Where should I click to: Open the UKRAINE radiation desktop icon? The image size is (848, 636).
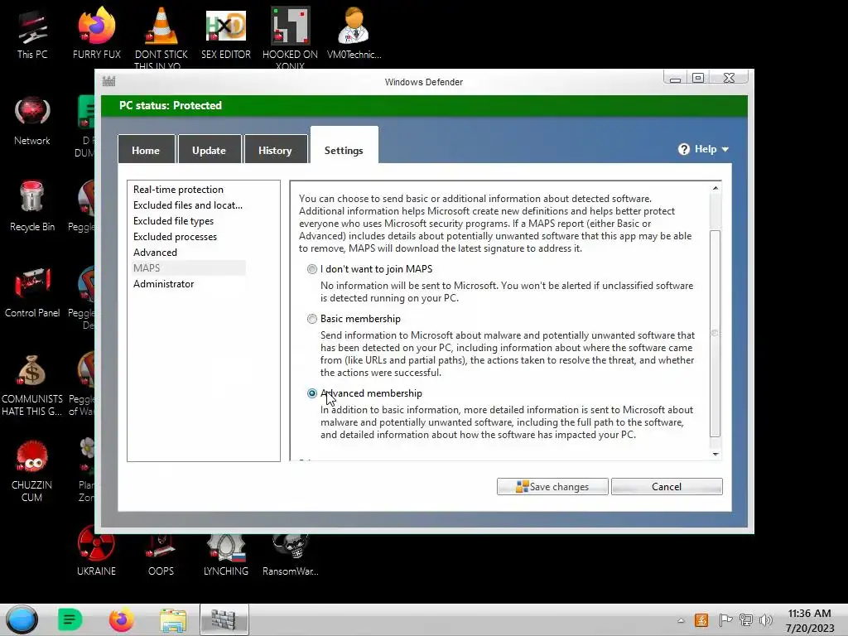[96, 551]
